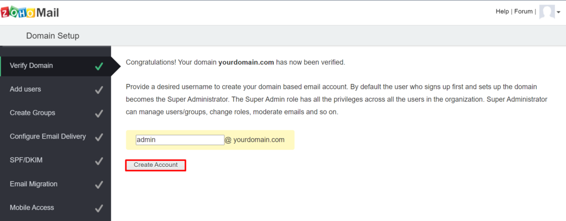Click the green Verify Domain checkmark
Viewport: 566px width, 221px height.
[x=99, y=66]
